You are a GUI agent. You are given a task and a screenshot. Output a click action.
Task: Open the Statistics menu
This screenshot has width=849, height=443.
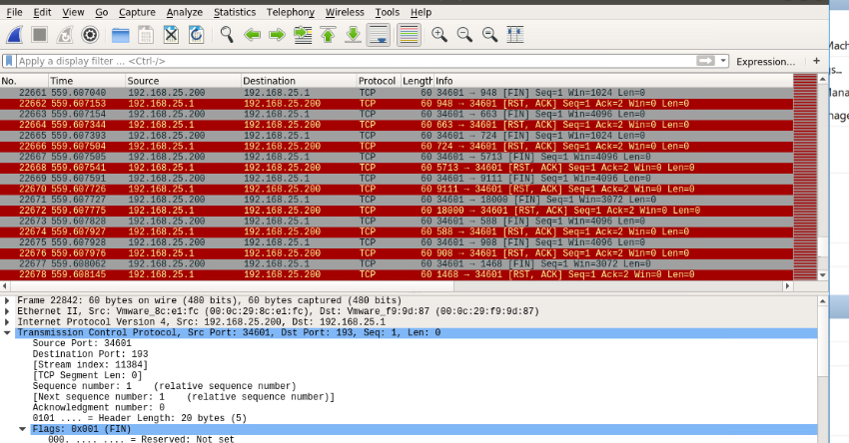coord(234,12)
